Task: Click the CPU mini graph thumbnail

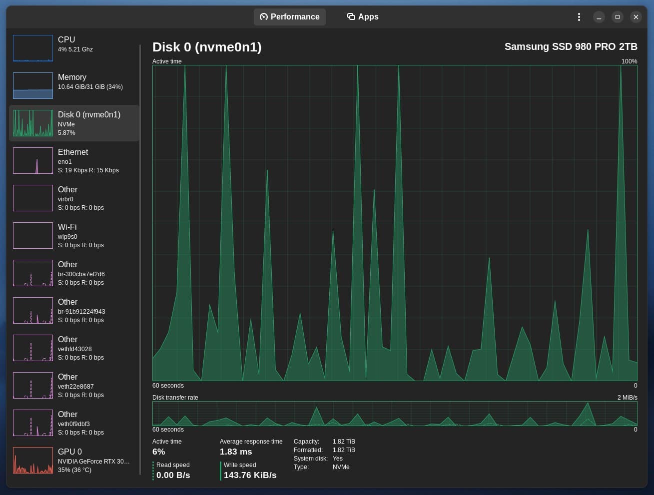Action: point(32,48)
